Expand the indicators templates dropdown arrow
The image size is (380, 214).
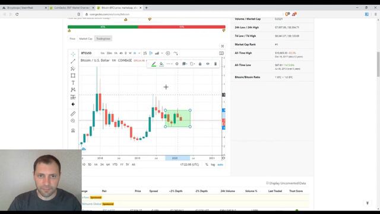point(162,53)
